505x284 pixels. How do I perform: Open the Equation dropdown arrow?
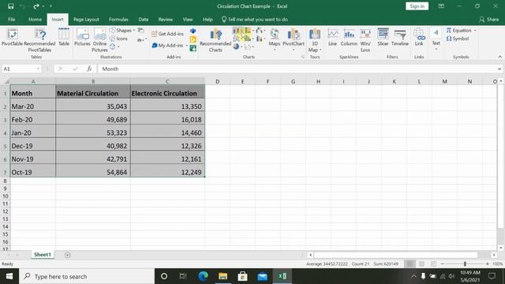(x=475, y=30)
